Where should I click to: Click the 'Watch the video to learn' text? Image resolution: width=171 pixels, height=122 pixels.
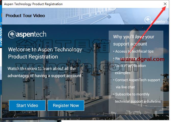pyautogui.click(x=44, y=72)
